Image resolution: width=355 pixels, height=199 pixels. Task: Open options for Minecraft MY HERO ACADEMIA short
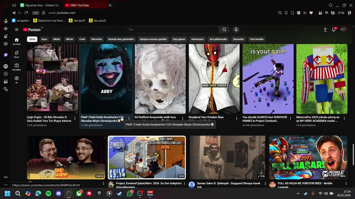click(x=344, y=118)
